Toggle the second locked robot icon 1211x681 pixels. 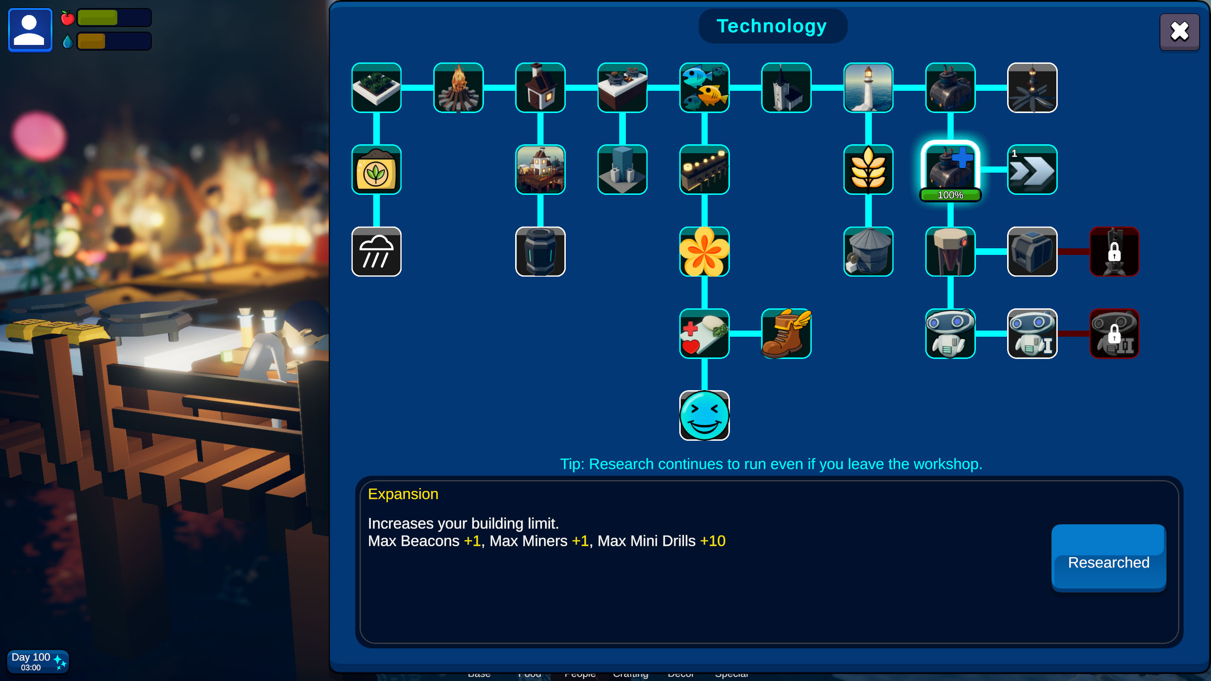[x=1114, y=332]
